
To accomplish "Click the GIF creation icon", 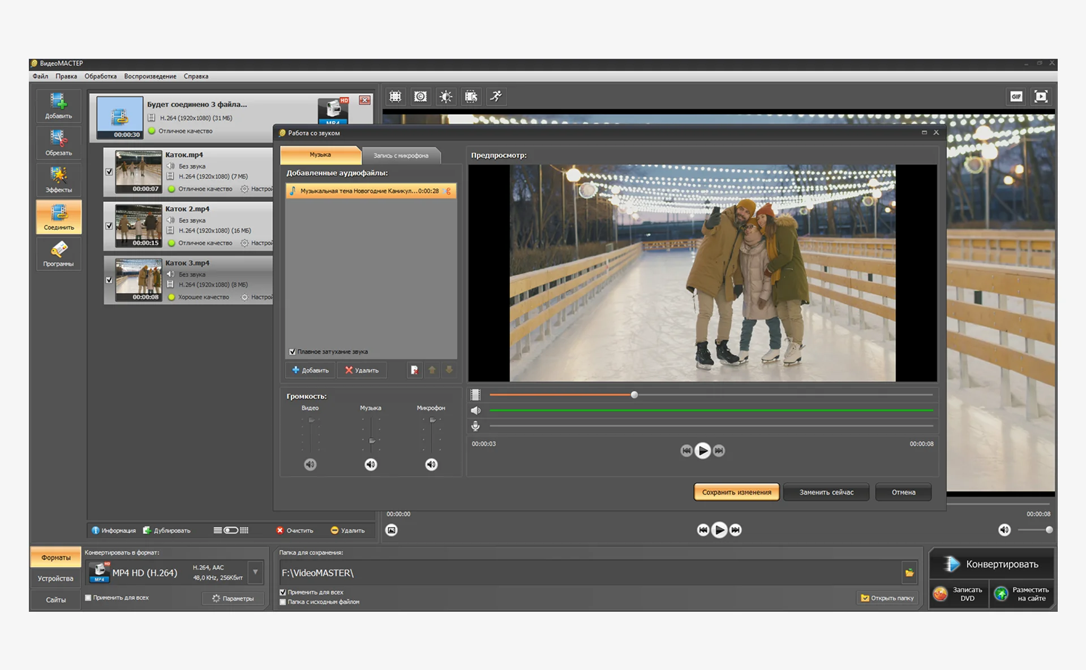I will pyautogui.click(x=1016, y=97).
